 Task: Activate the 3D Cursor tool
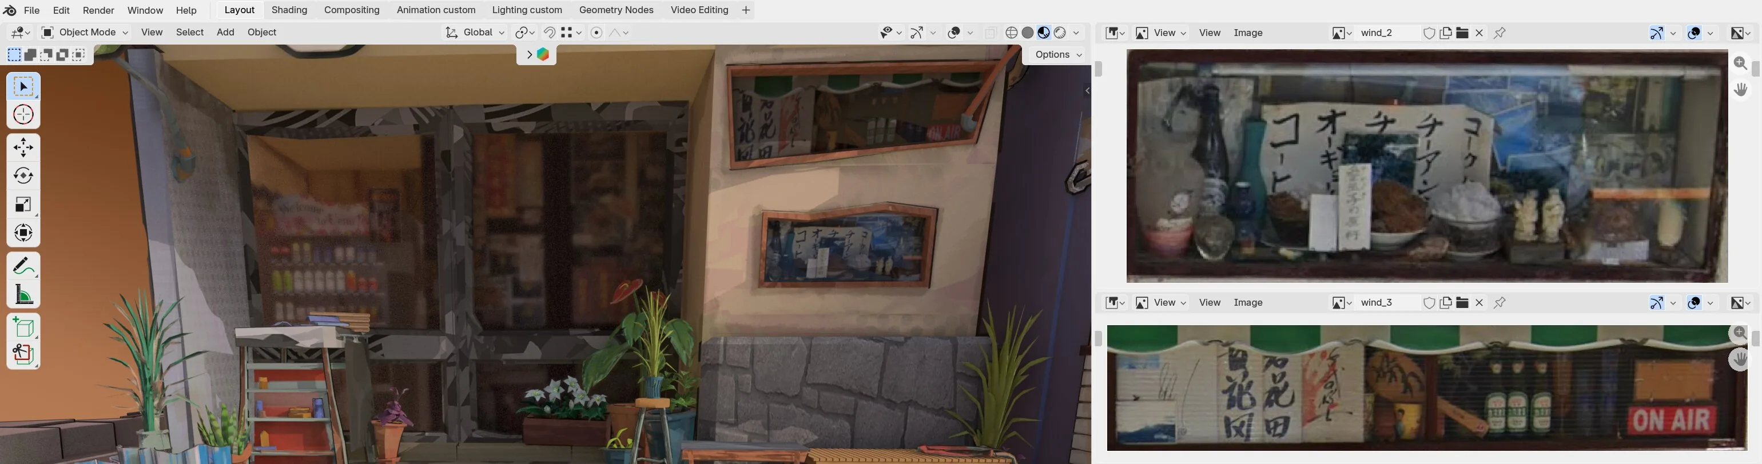[23, 115]
